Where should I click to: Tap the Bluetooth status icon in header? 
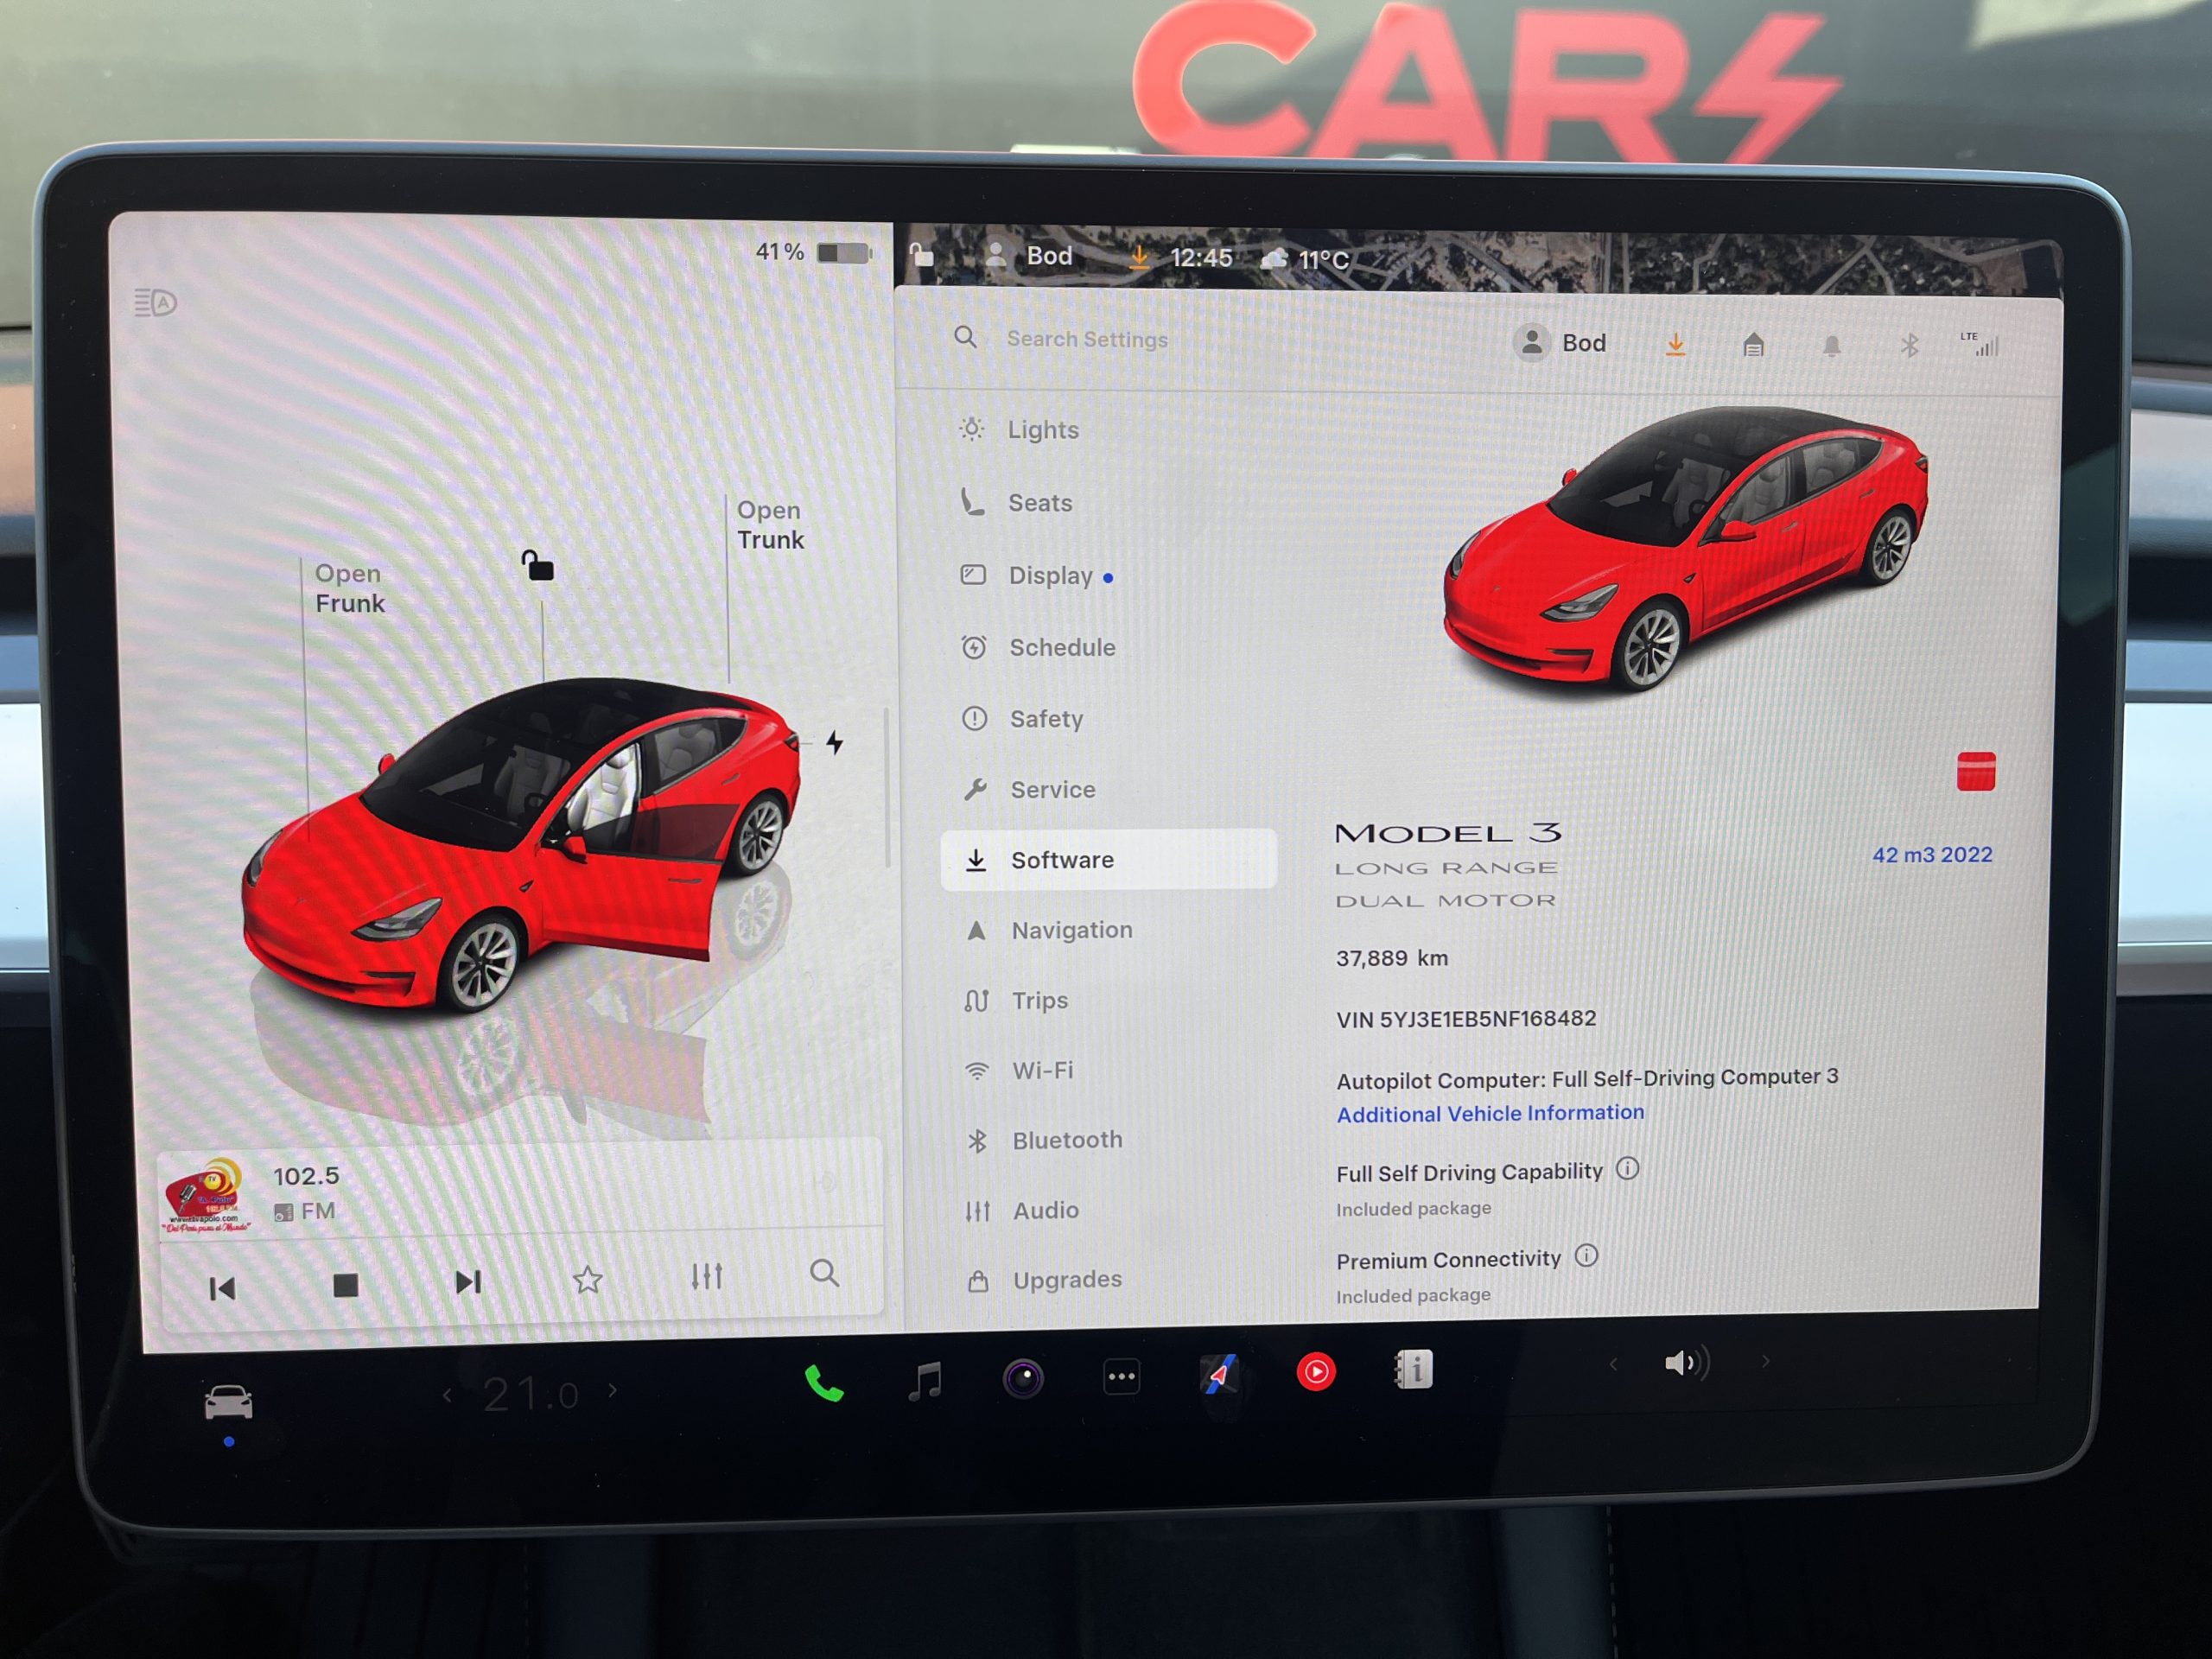pyautogui.click(x=1909, y=346)
